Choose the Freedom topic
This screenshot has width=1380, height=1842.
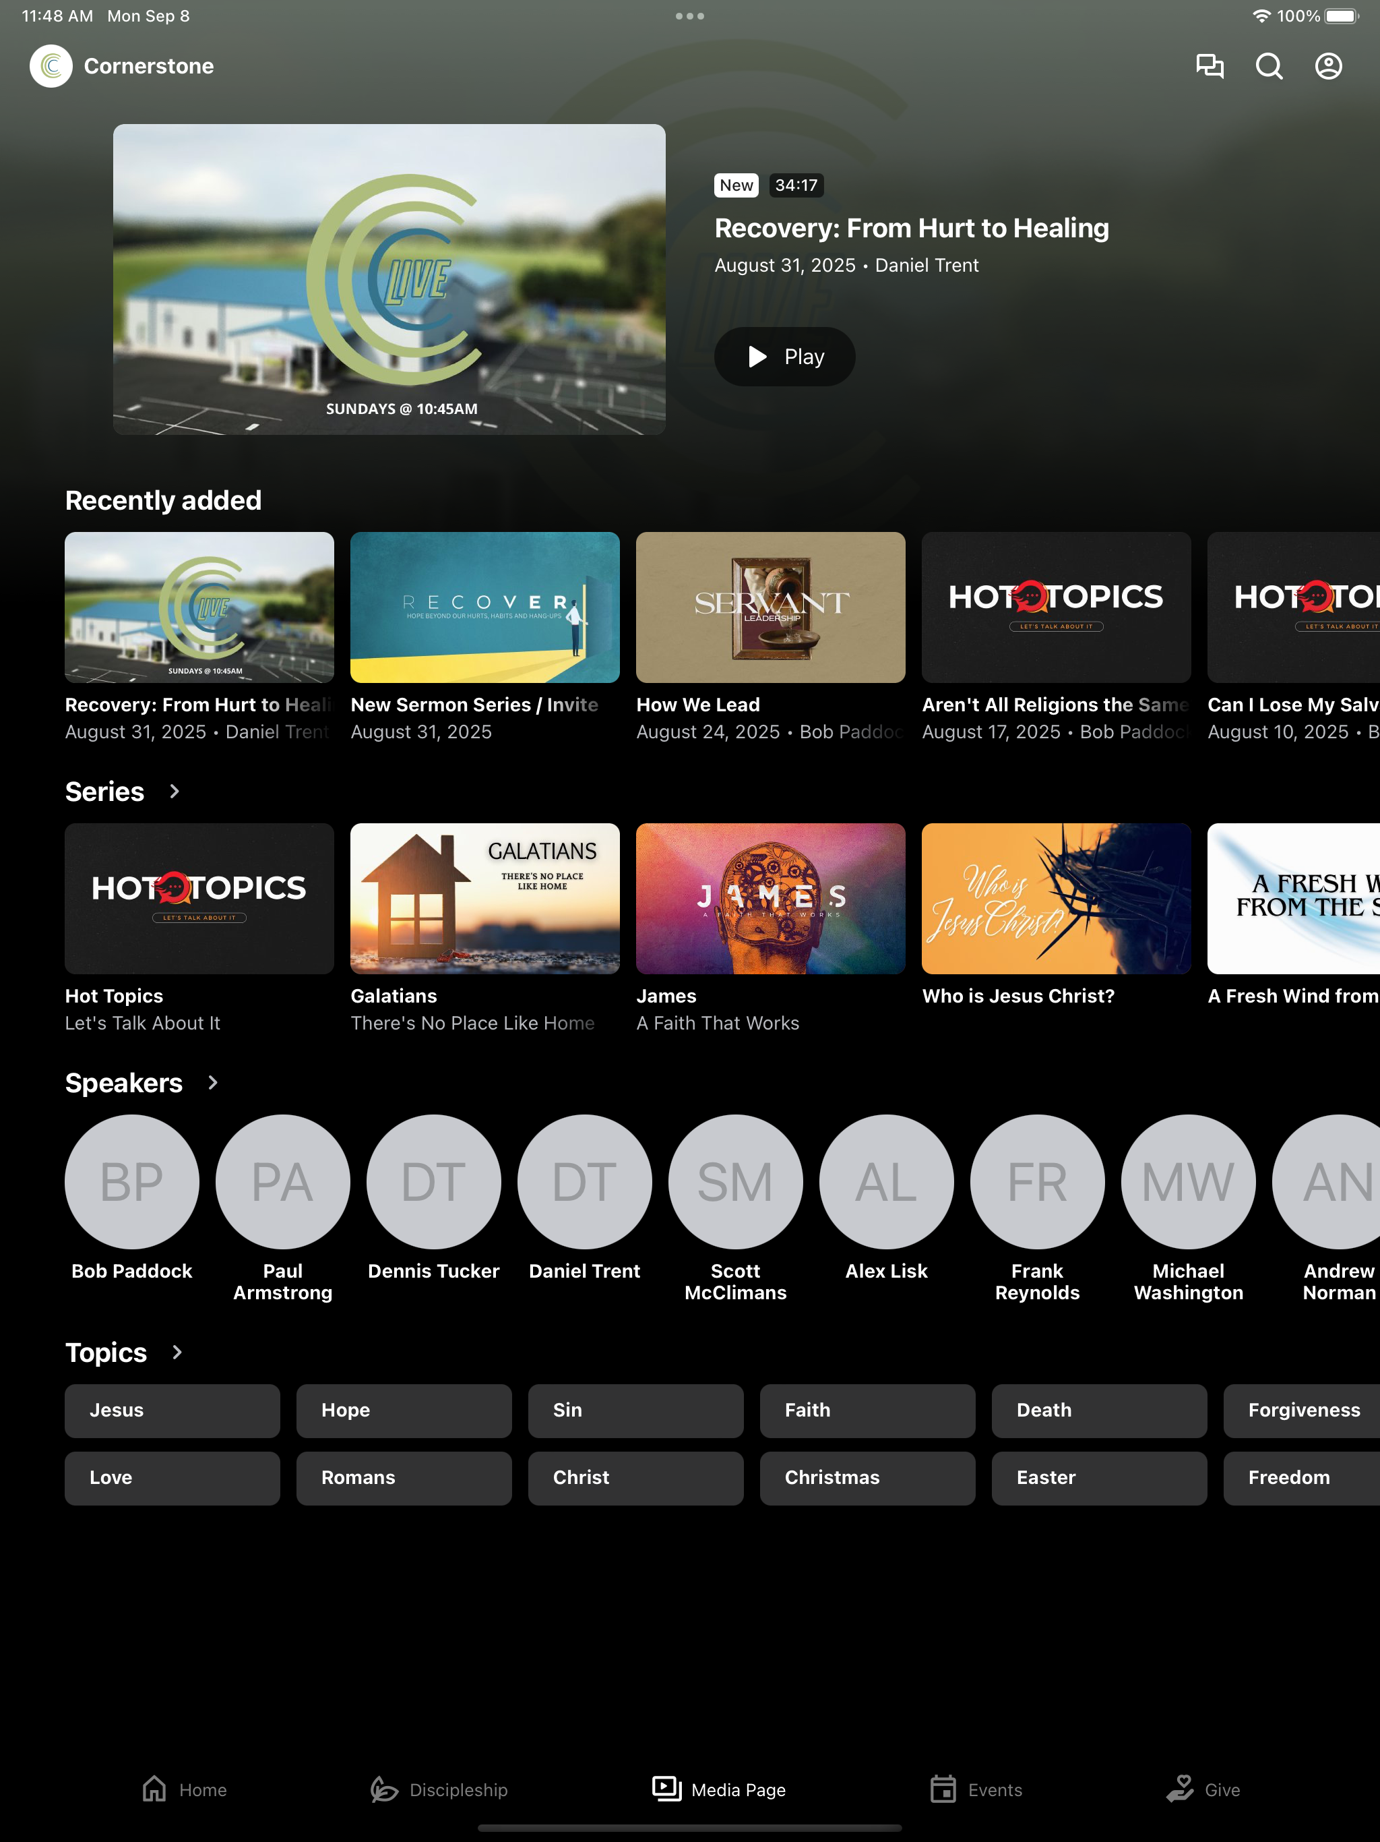1302,1478
